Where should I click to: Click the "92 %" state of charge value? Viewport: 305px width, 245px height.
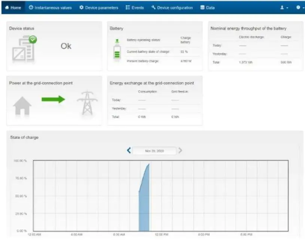[x=184, y=52]
